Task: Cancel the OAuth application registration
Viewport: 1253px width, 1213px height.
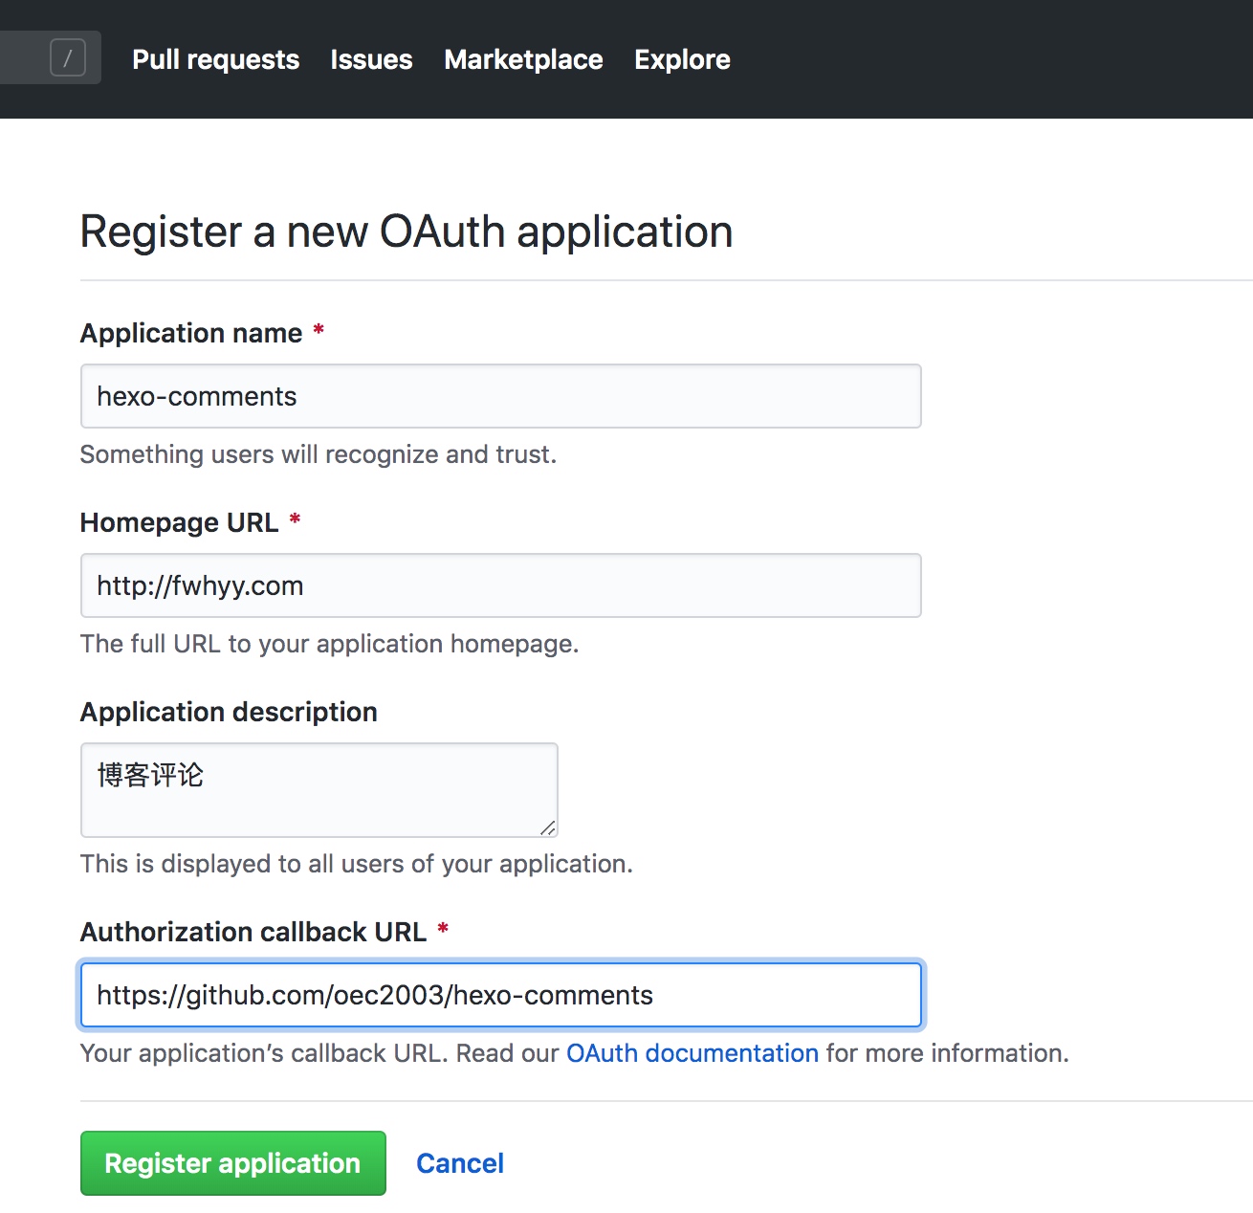Action: 460,1163
